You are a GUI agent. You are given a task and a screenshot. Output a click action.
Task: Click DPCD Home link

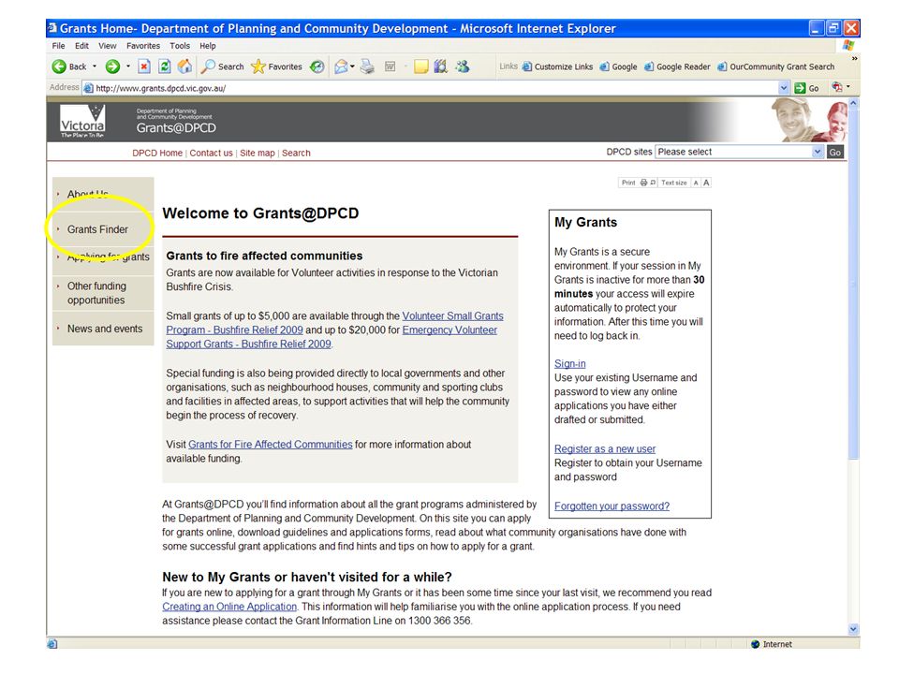pos(157,153)
